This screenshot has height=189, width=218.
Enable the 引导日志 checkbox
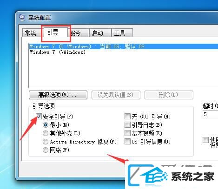(127, 124)
